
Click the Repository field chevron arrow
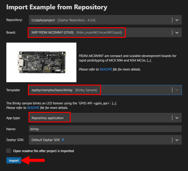pyautogui.click(x=177, y=20)
